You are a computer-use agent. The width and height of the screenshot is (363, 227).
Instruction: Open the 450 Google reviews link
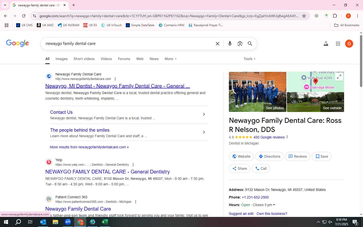tap(269, 137)
